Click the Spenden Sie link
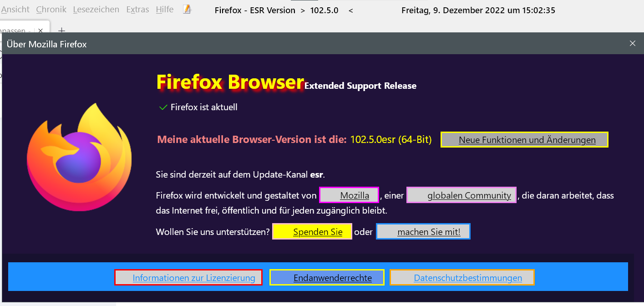Image resolution: width=644 pixels, height=306 pixels. 312,232
